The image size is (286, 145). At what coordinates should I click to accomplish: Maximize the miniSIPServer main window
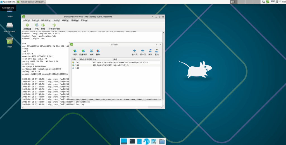(x=159, y=16)
